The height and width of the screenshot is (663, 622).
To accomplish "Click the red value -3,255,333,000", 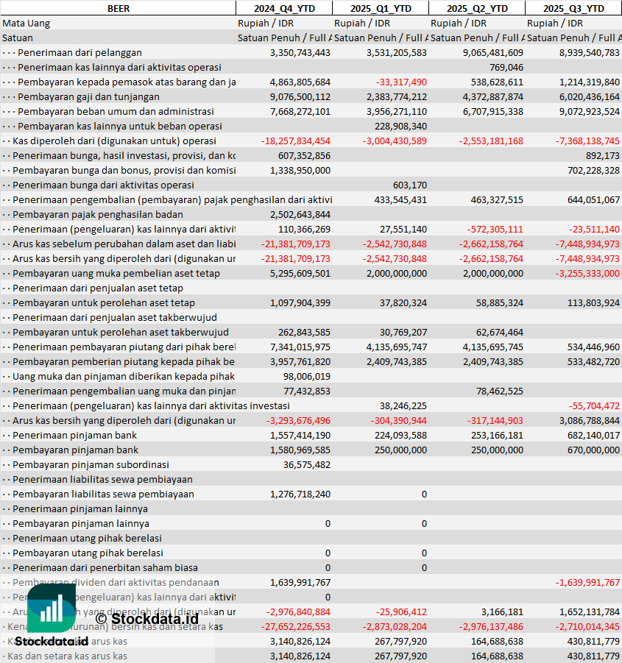I will pyautogui.click(x=587, y=274).
